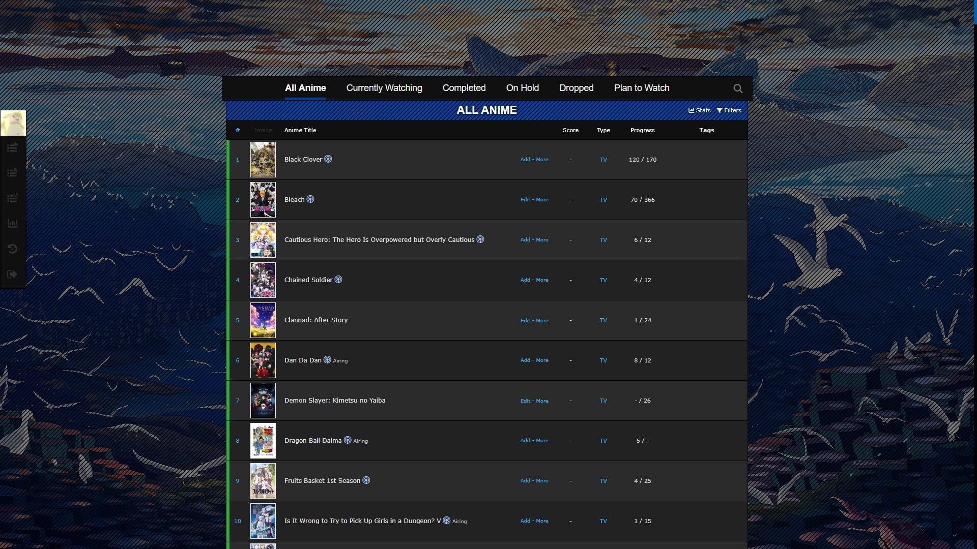Click the profile avatar in sidebar
This screenshot has width=977, height=549.
(x=13, y=123)
